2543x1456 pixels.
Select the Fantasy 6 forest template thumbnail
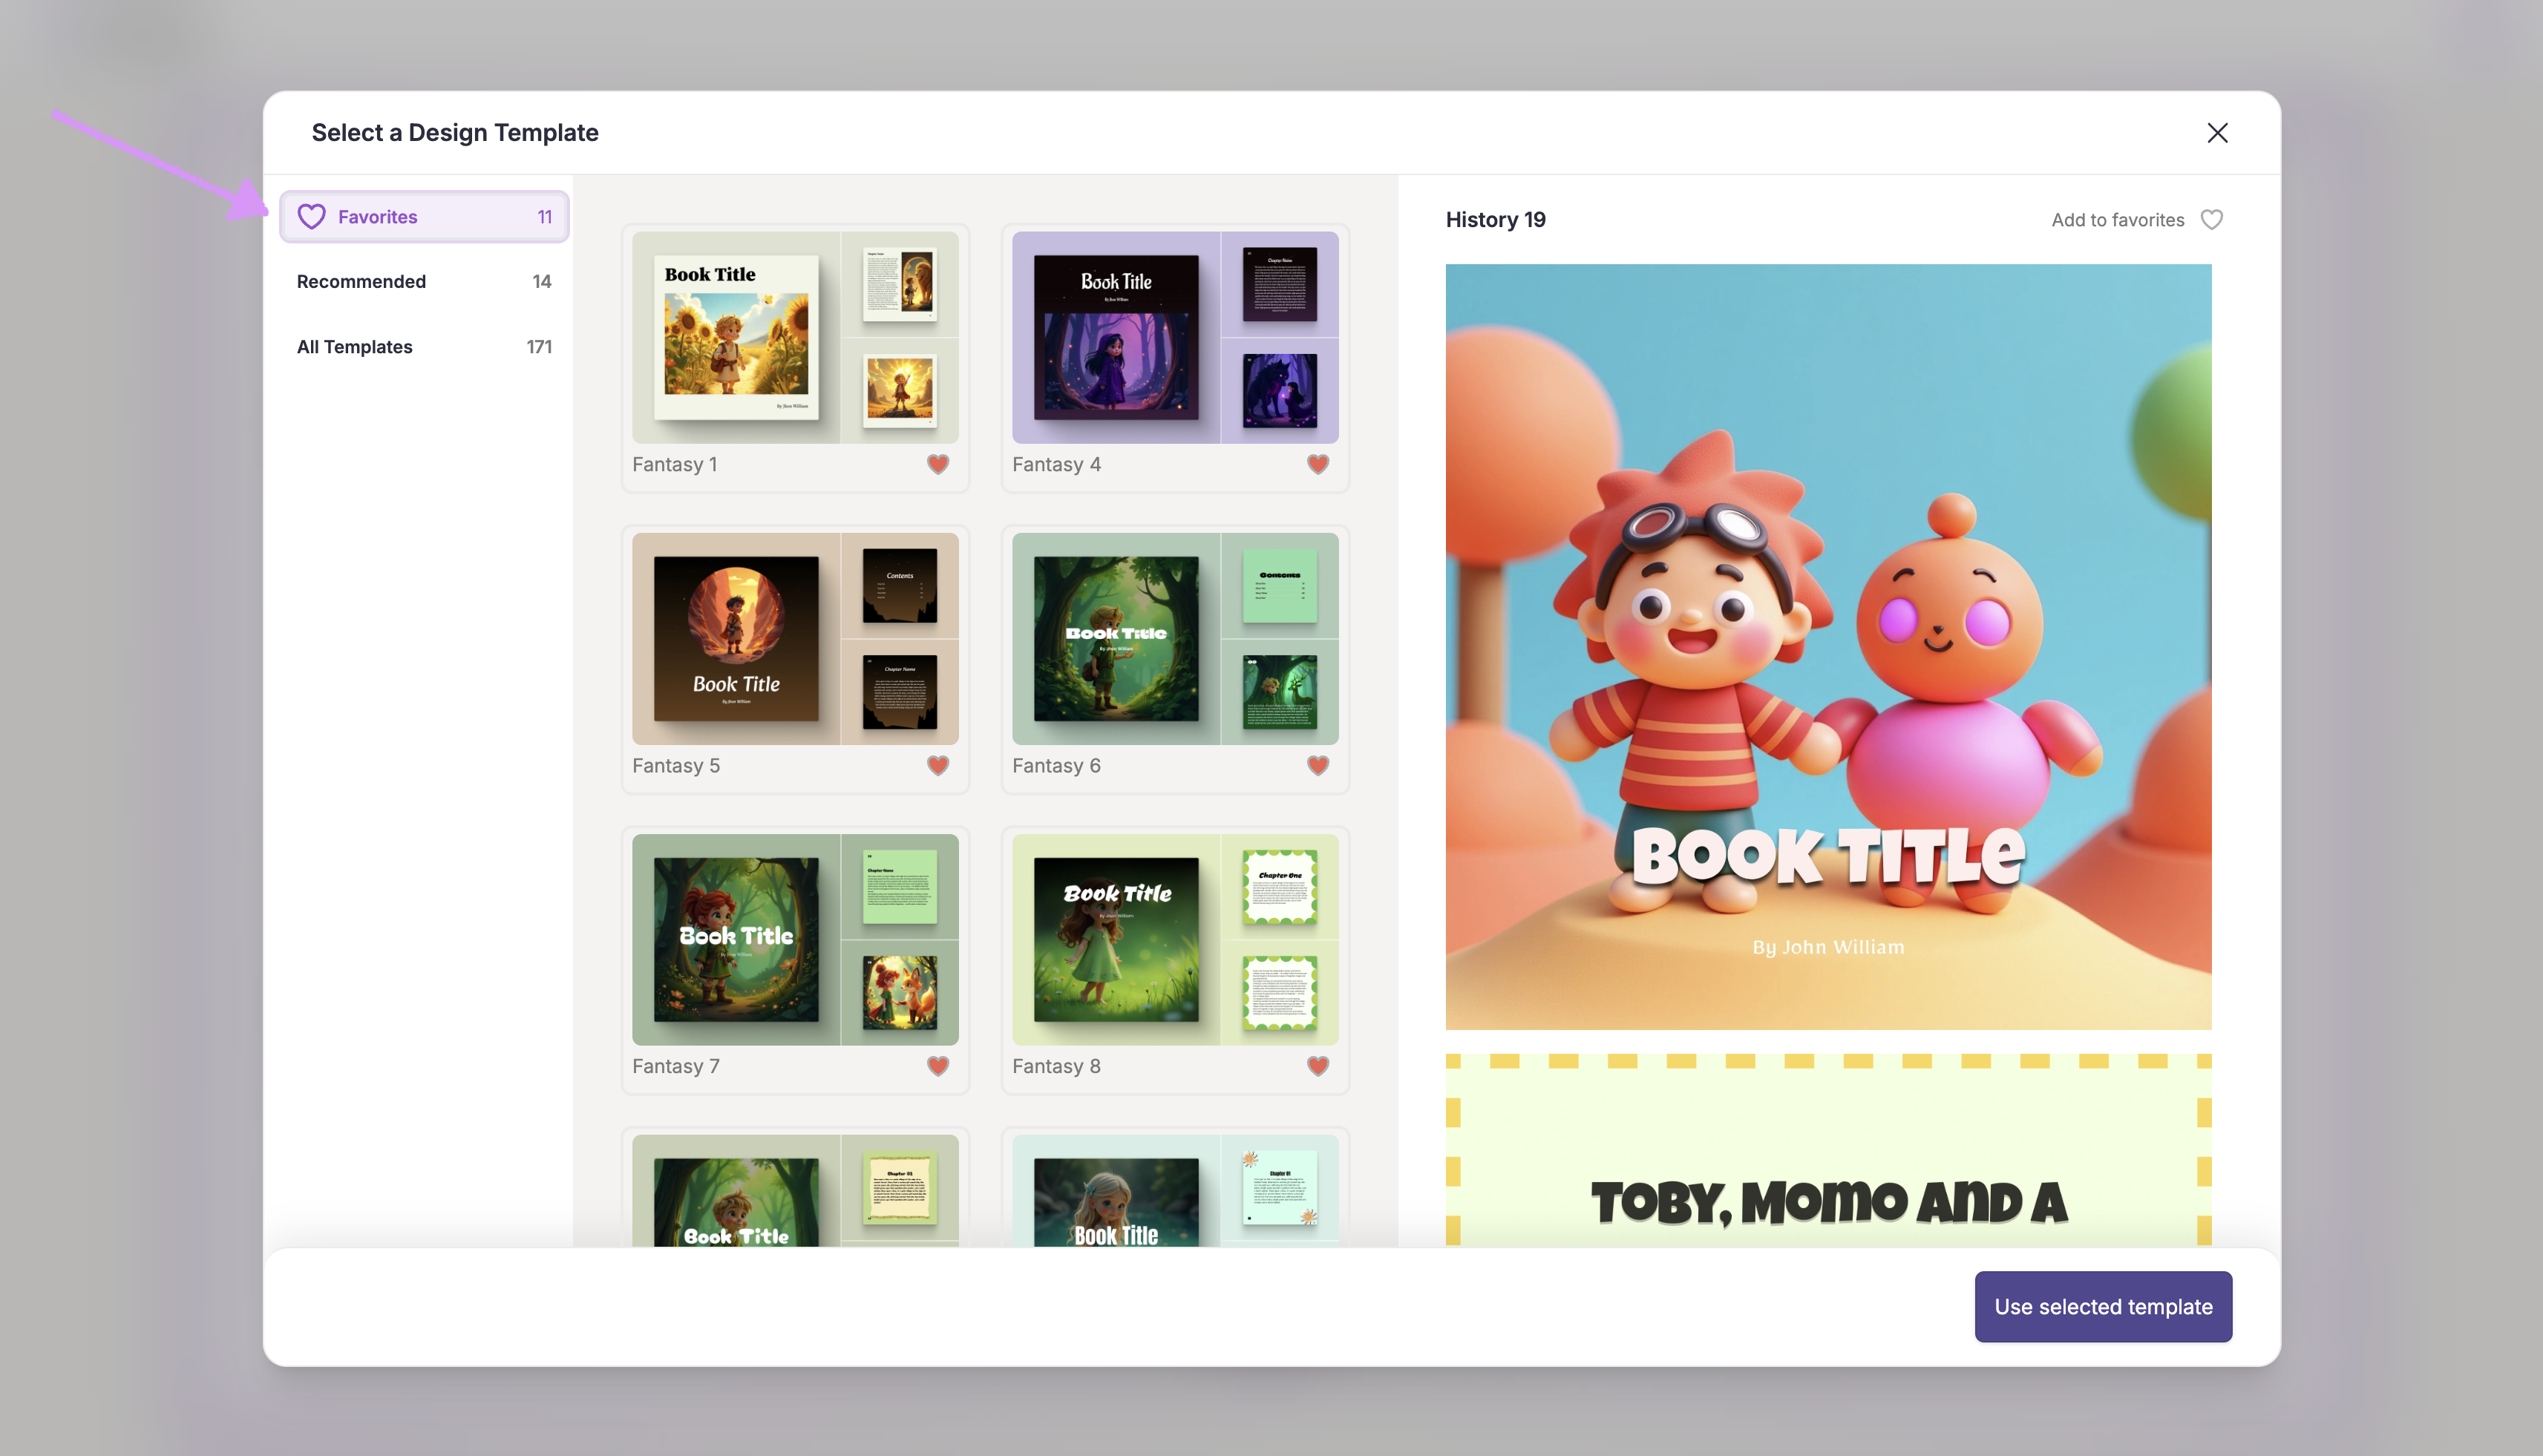coord(1174,639)
